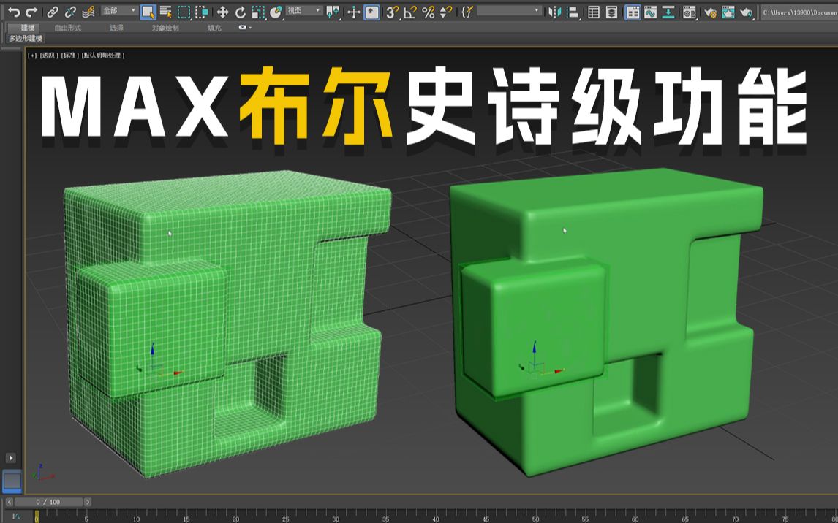This screenshot has width=838, height=523.
Task: Click the Undo arrow icon
Action: 14,10
